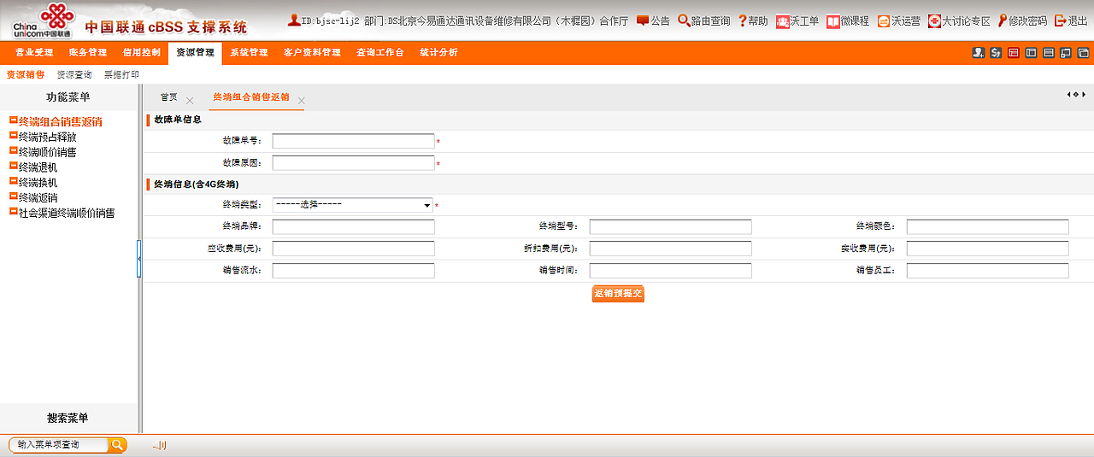The image size is (1094, 457).
Task: Select 资源管理 menu
Action: click(195, 53)
